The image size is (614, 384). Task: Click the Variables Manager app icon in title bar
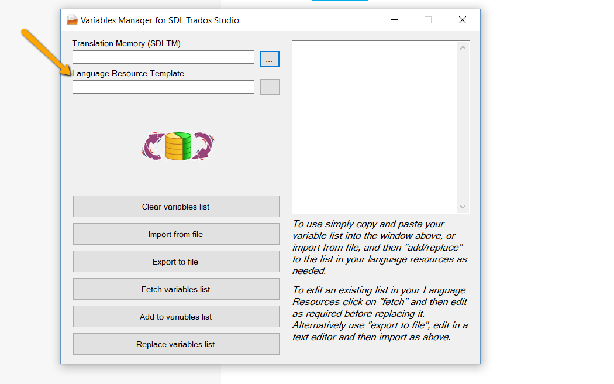coord(72,20)
